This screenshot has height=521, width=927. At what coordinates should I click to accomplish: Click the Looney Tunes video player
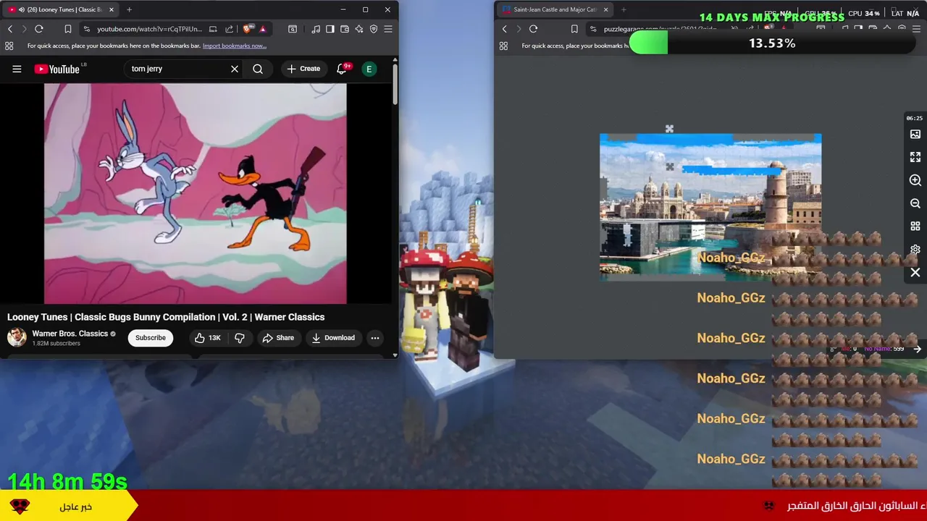pos(196,193)
